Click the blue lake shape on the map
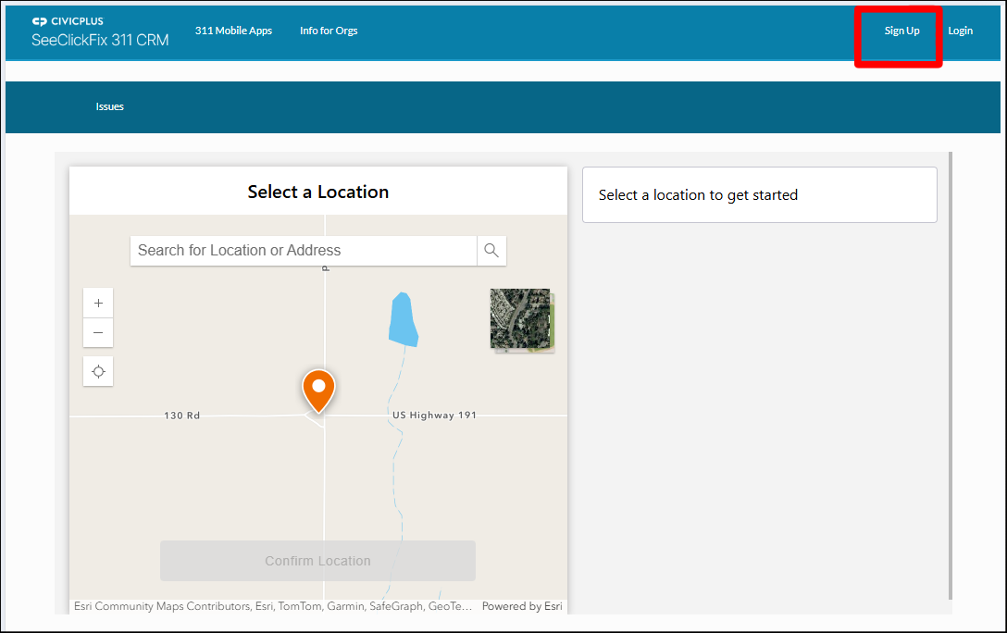This screenshot has width=1007, height=633. pyautogui.click(x=404, y=319)
